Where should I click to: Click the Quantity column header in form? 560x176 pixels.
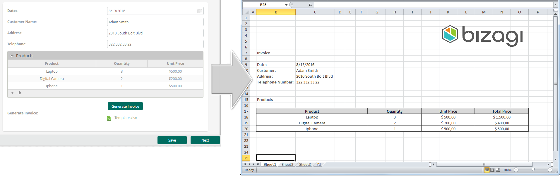tap(122, 64)
